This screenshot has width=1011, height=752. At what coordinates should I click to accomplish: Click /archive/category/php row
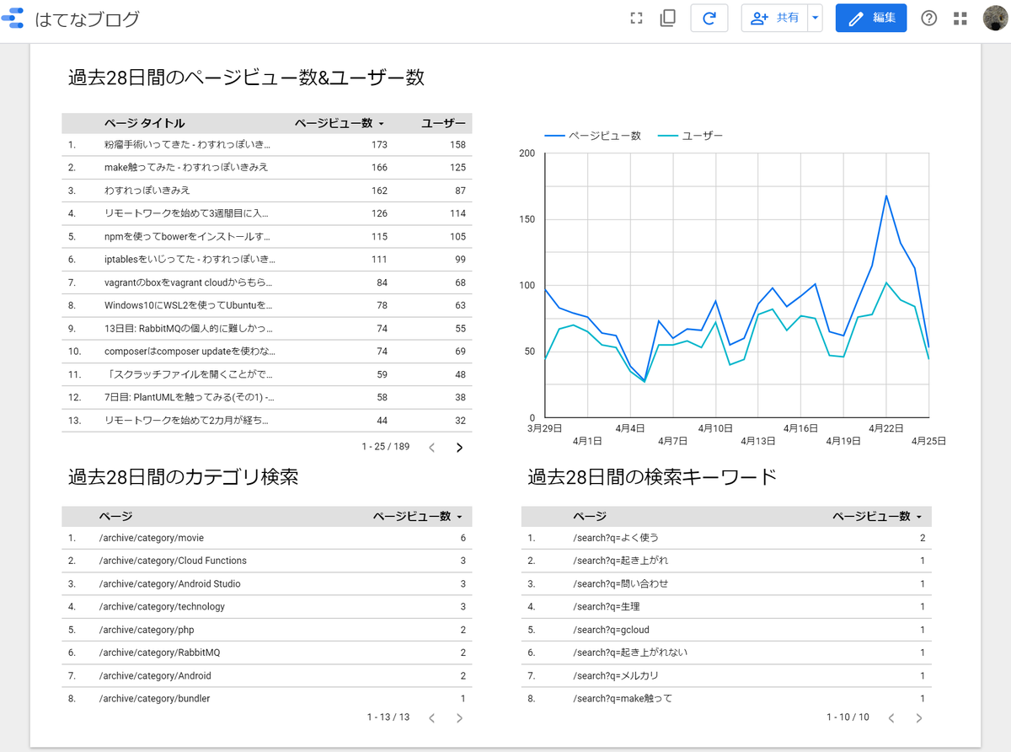tap(266, 630)
